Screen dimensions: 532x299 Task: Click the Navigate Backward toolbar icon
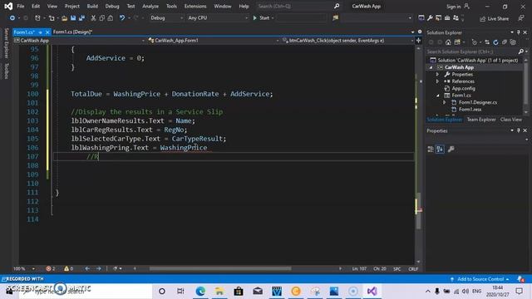click(12, 18)
